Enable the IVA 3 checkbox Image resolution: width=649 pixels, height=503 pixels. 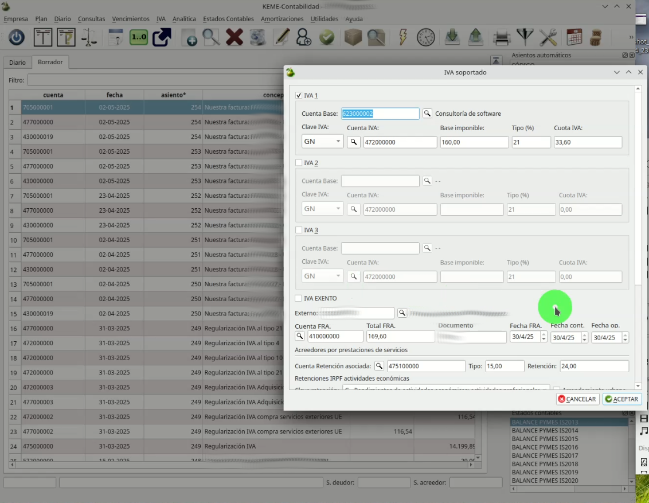pyautogui.click(x=299, y=230)
